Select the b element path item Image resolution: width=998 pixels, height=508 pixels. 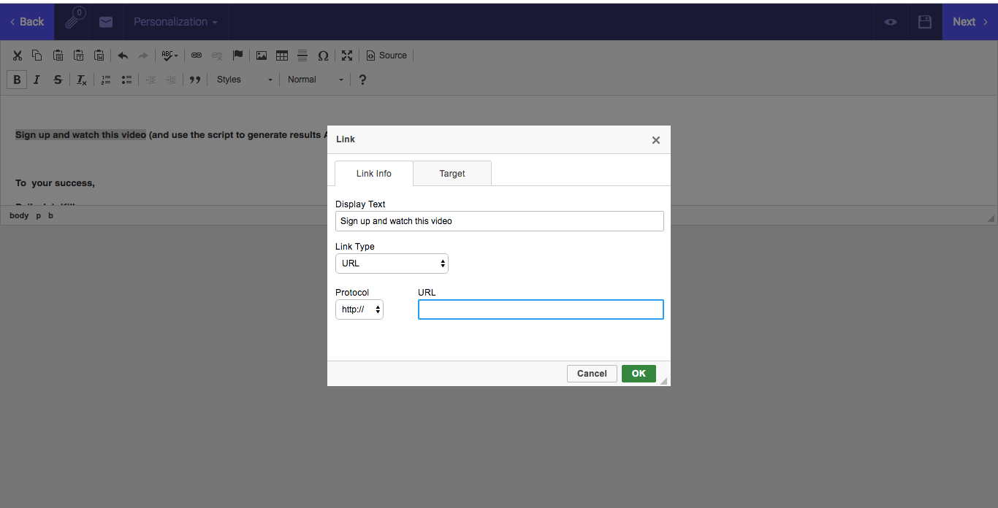(x=50, y=215)
